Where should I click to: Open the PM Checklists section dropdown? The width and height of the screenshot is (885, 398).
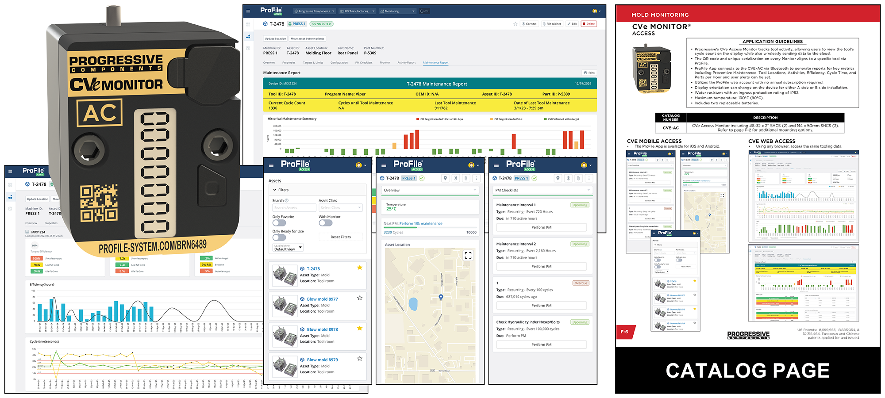[x=543, y=190]
